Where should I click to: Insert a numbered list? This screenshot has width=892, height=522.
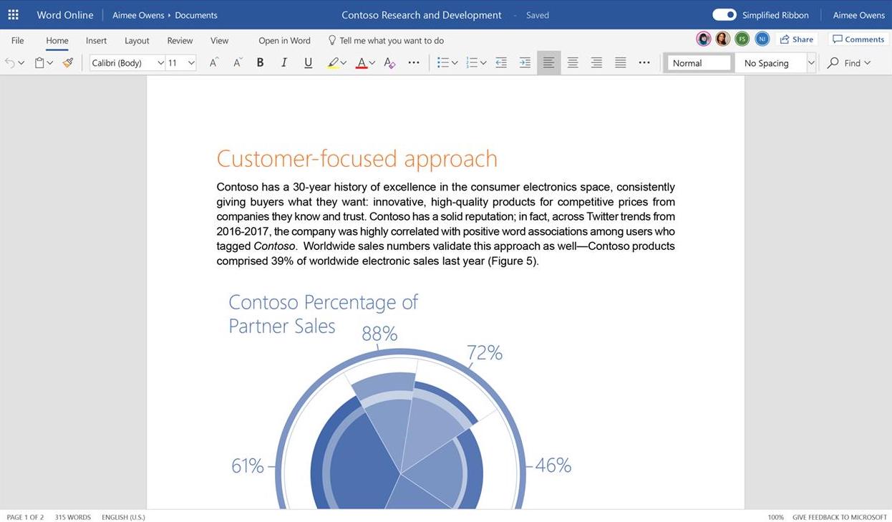(472, 63)
